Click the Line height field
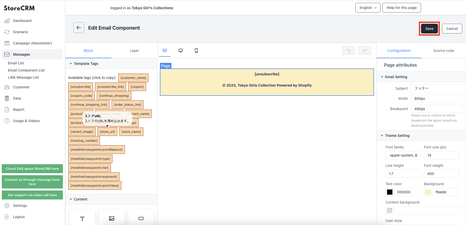 (403, 174)
